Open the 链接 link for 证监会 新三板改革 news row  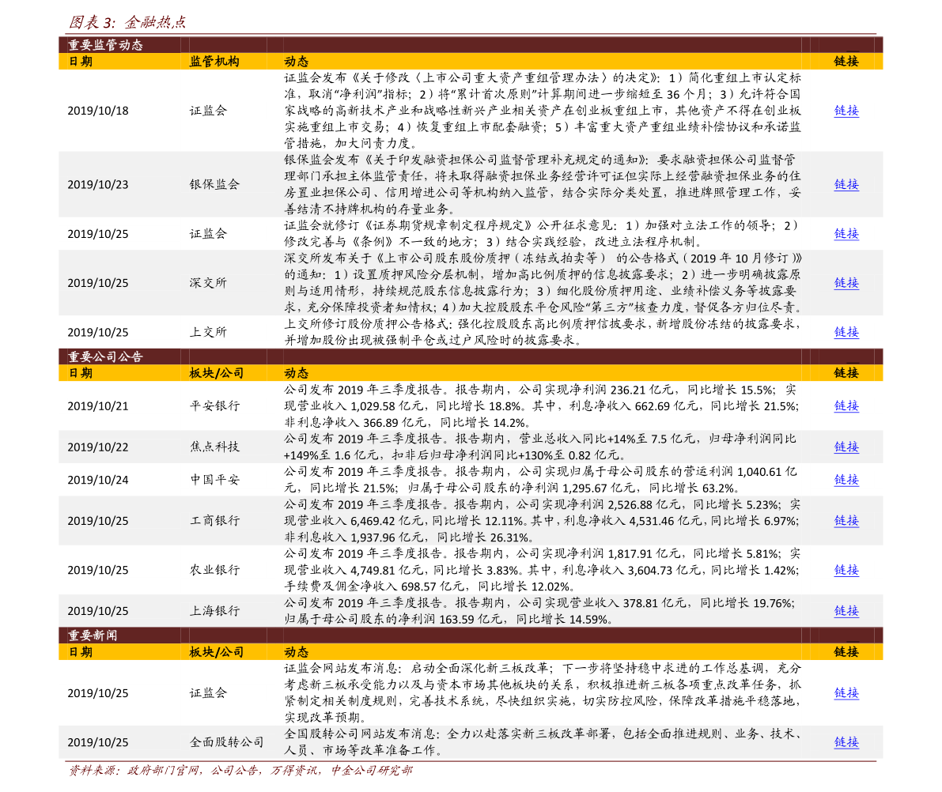846,693
